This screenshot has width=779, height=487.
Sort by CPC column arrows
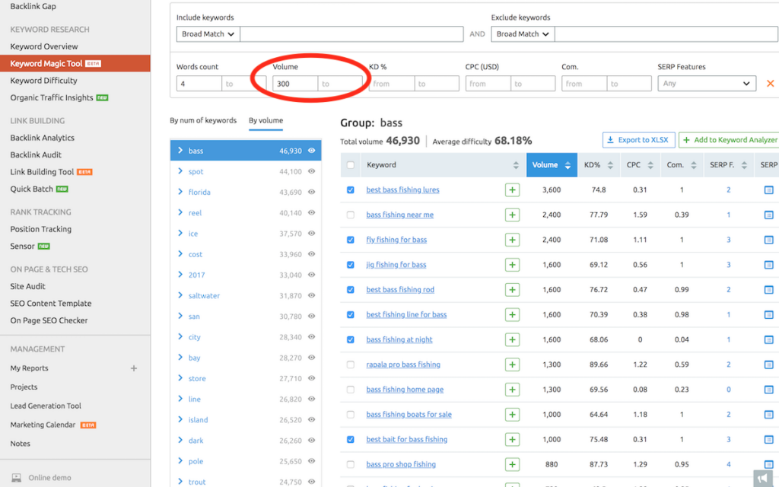pos(650,165)
